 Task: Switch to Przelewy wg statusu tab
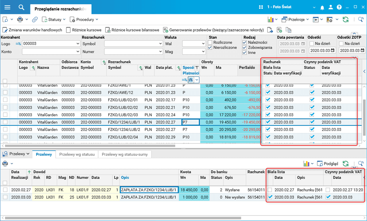click(76, 154)
